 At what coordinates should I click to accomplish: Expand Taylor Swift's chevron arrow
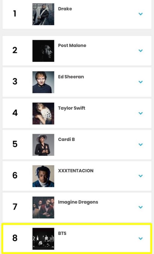141,113
